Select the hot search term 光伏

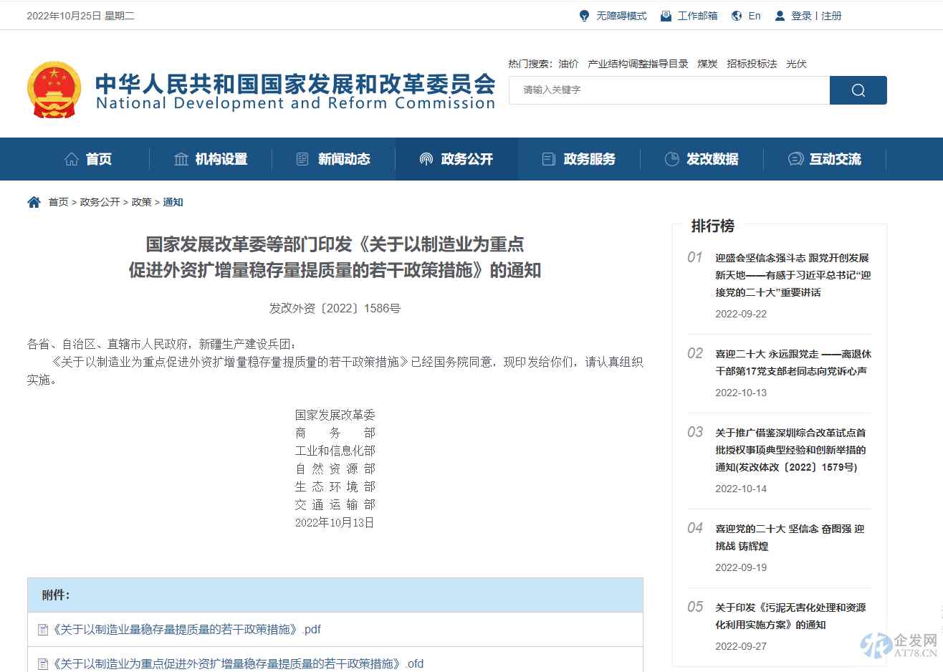[796, 63]
